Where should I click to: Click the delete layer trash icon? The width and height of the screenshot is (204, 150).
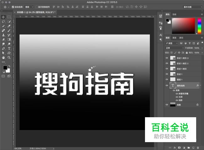click(x=198, y=148)
